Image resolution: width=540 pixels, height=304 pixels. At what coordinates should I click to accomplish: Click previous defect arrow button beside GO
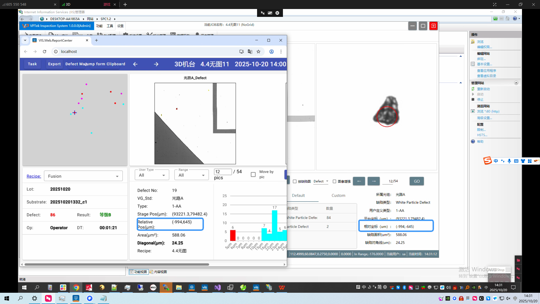point(359,181)
